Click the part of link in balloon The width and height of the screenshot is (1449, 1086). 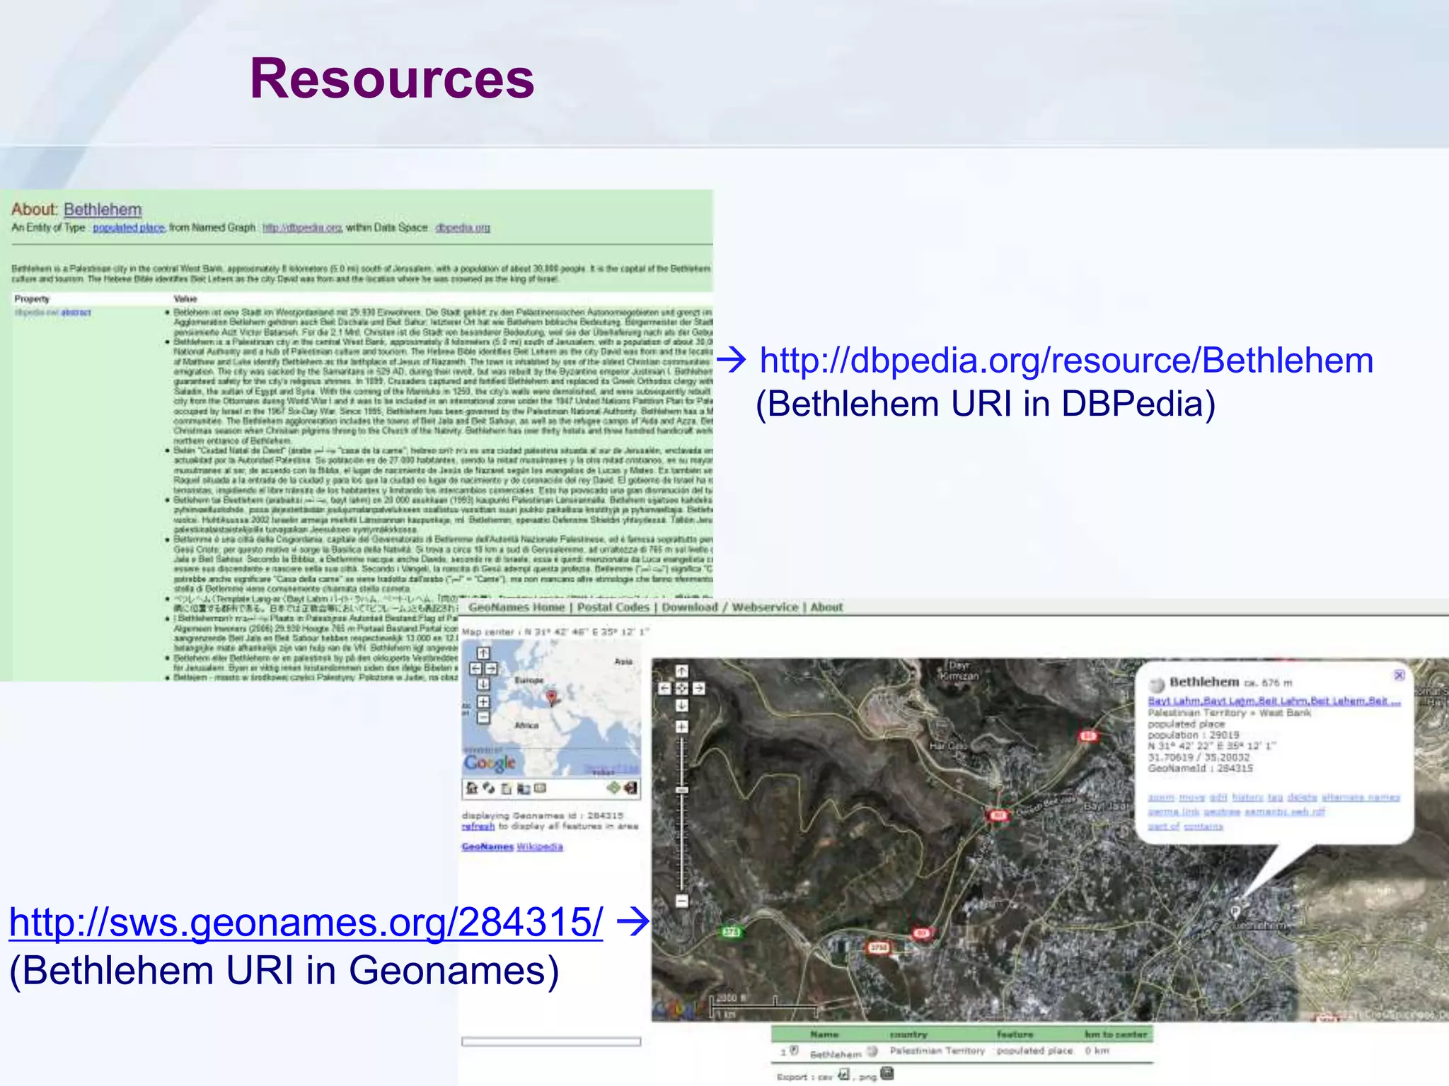click(x=1164, y=826)
